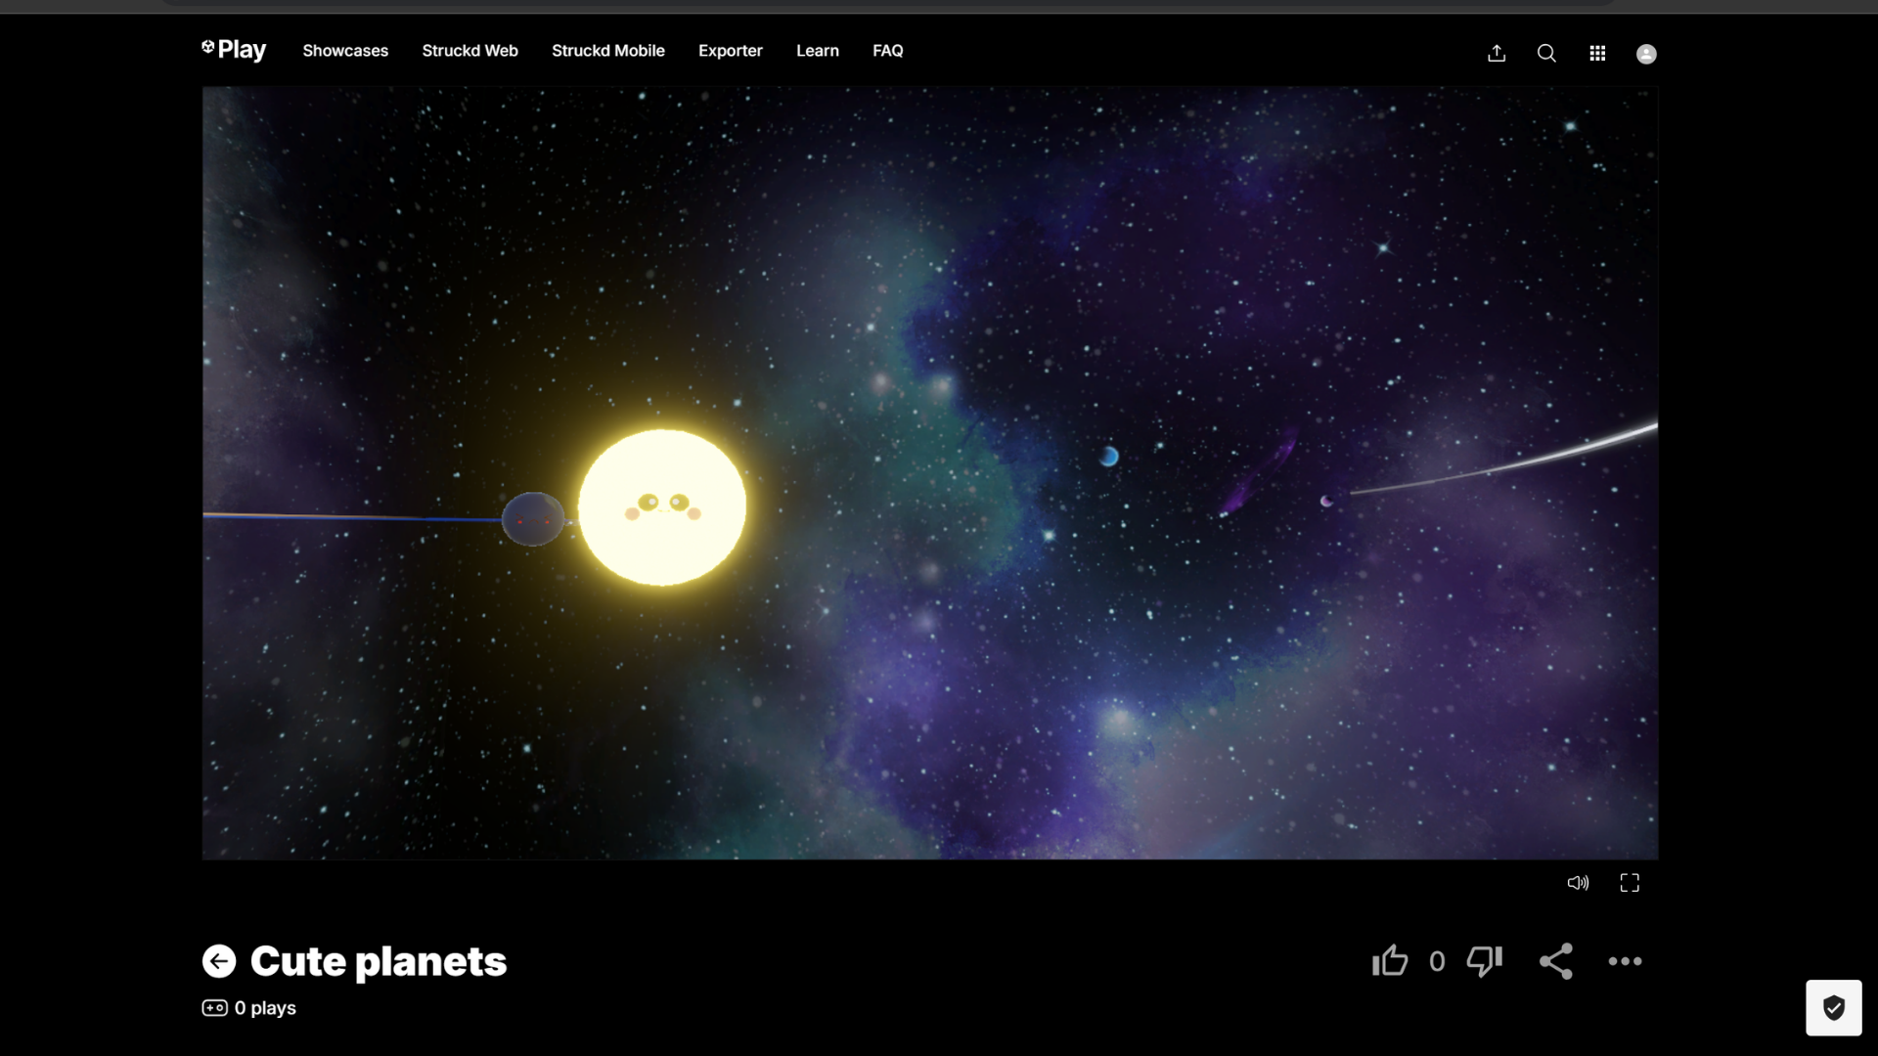This screenshot has width=1878, height=1056.
Task: Open the Showcases menu item
Action: click(x=345, y=51)
